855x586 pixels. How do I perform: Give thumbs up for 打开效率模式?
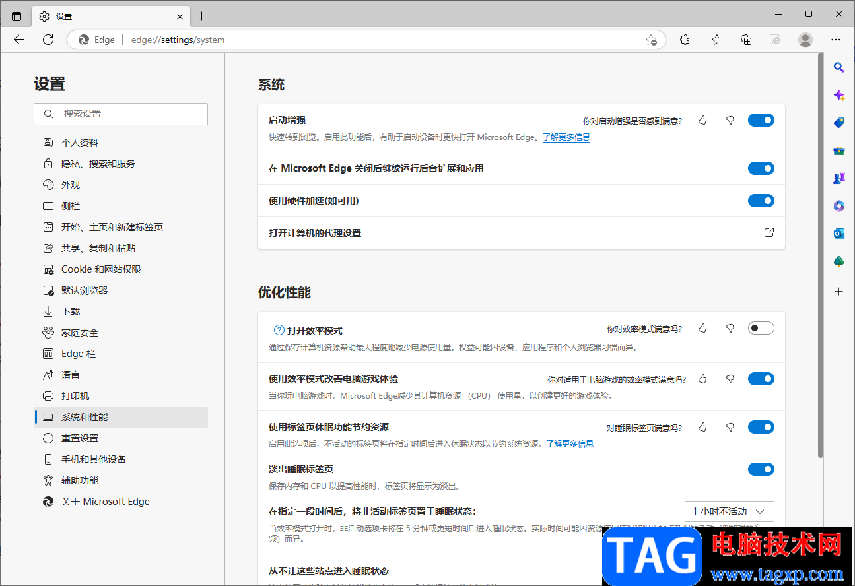tap(702, 328)
